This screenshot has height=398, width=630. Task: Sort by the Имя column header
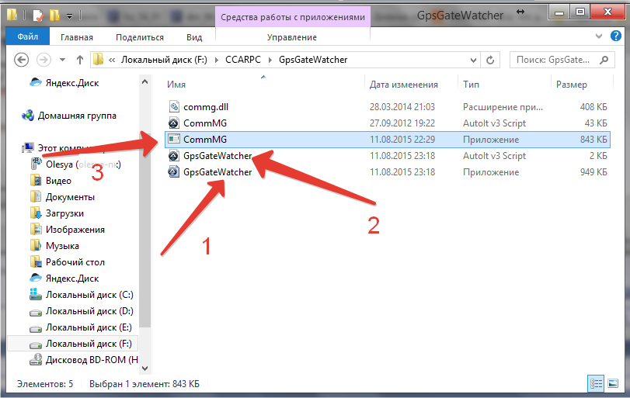[176, 85]
